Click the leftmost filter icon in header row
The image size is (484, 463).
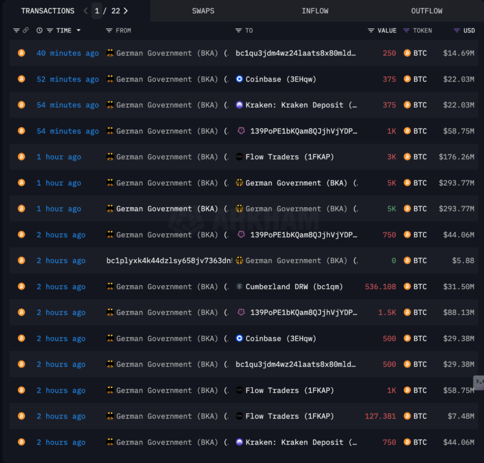(x=17, y=31)
